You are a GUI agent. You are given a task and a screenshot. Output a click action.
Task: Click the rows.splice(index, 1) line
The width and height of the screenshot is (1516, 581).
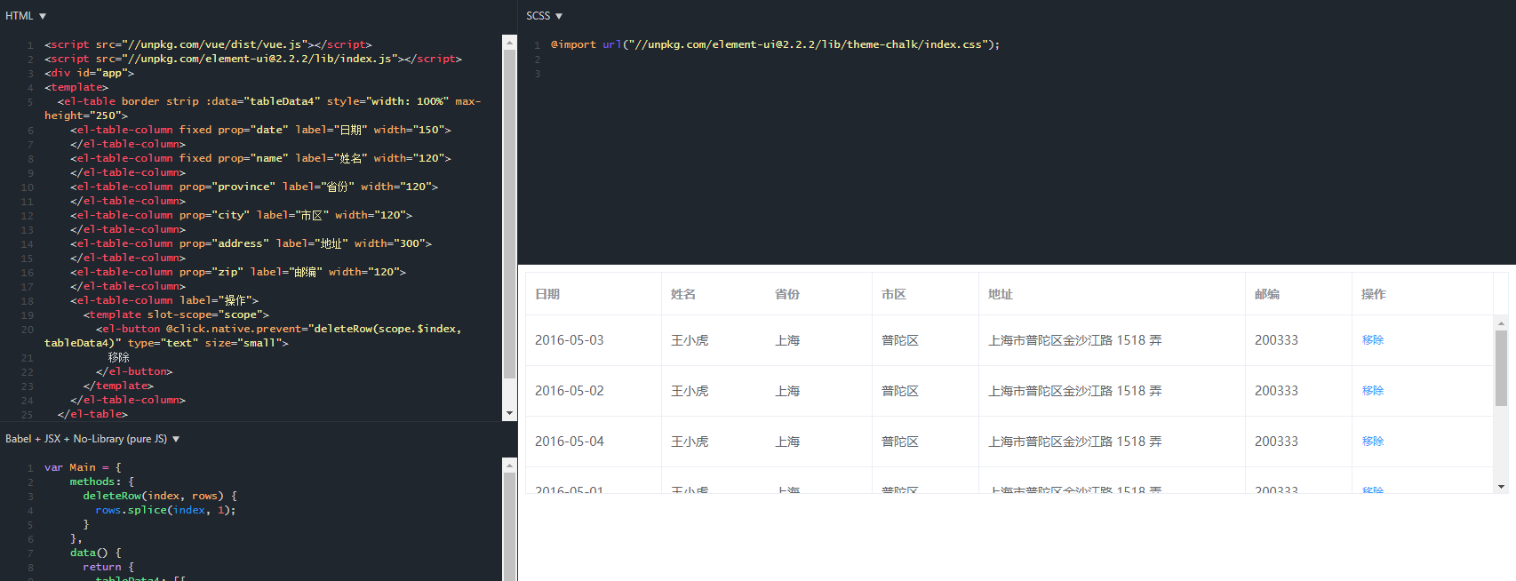point(165,510)
